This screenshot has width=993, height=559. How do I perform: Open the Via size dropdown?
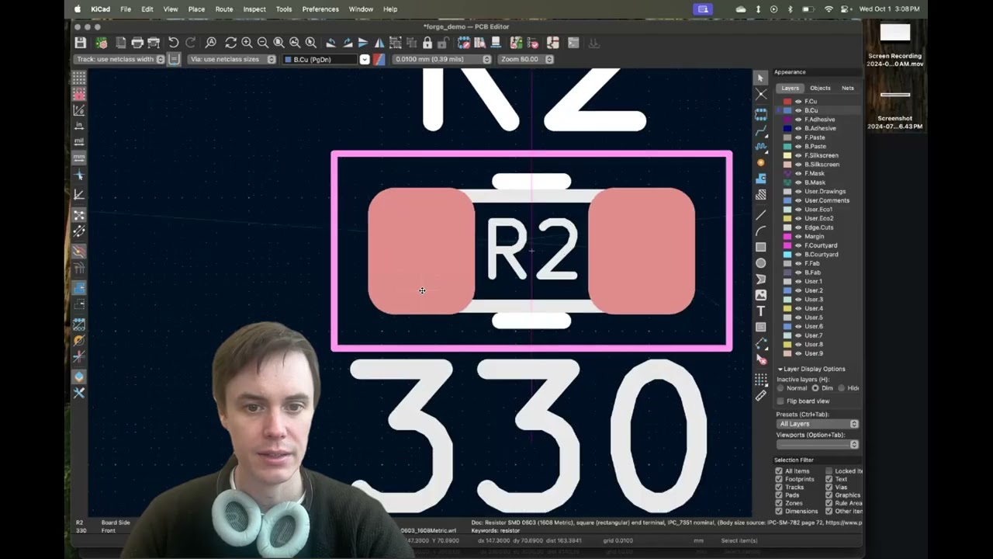coord(232,59)
